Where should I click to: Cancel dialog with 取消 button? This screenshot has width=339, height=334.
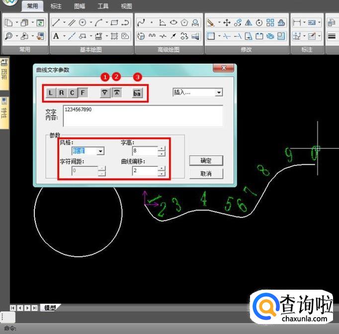pyautogui.click(x=206, y=174)
